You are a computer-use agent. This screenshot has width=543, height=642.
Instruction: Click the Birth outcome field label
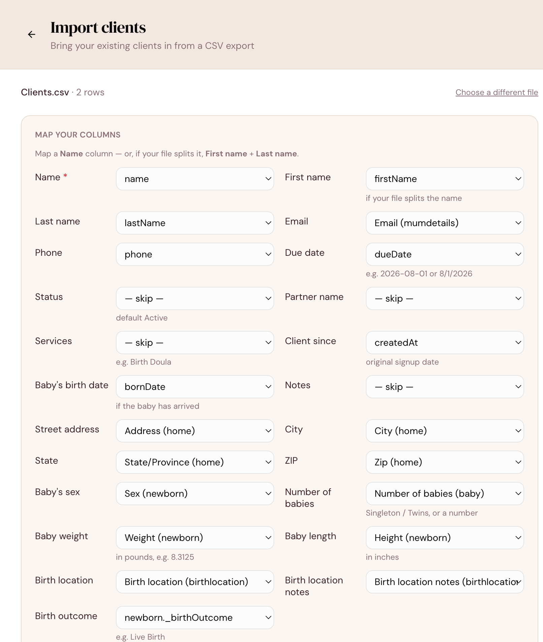(x=66, y=616)
